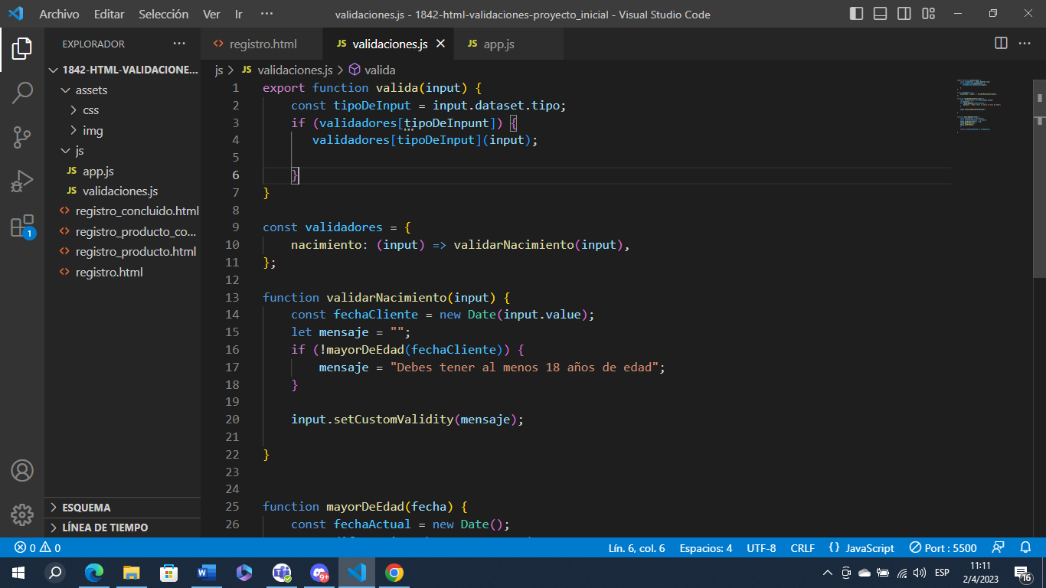
Task: Toggle the bottom panel layout icon
Action: 881,14
